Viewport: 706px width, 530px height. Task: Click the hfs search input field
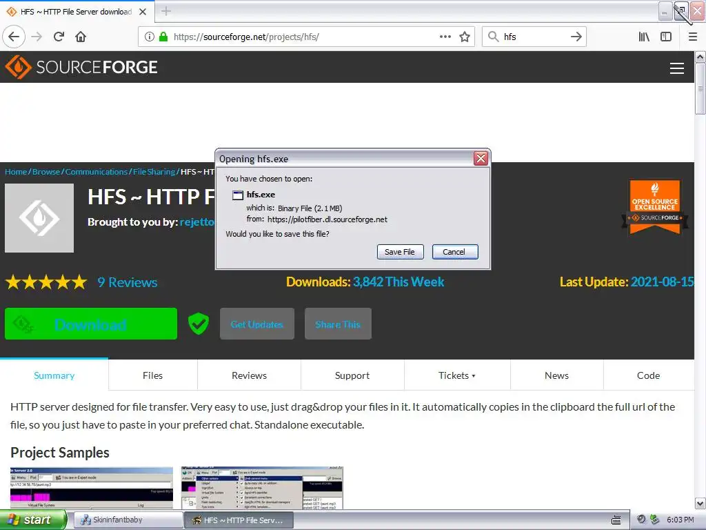[x=534, y=37]
